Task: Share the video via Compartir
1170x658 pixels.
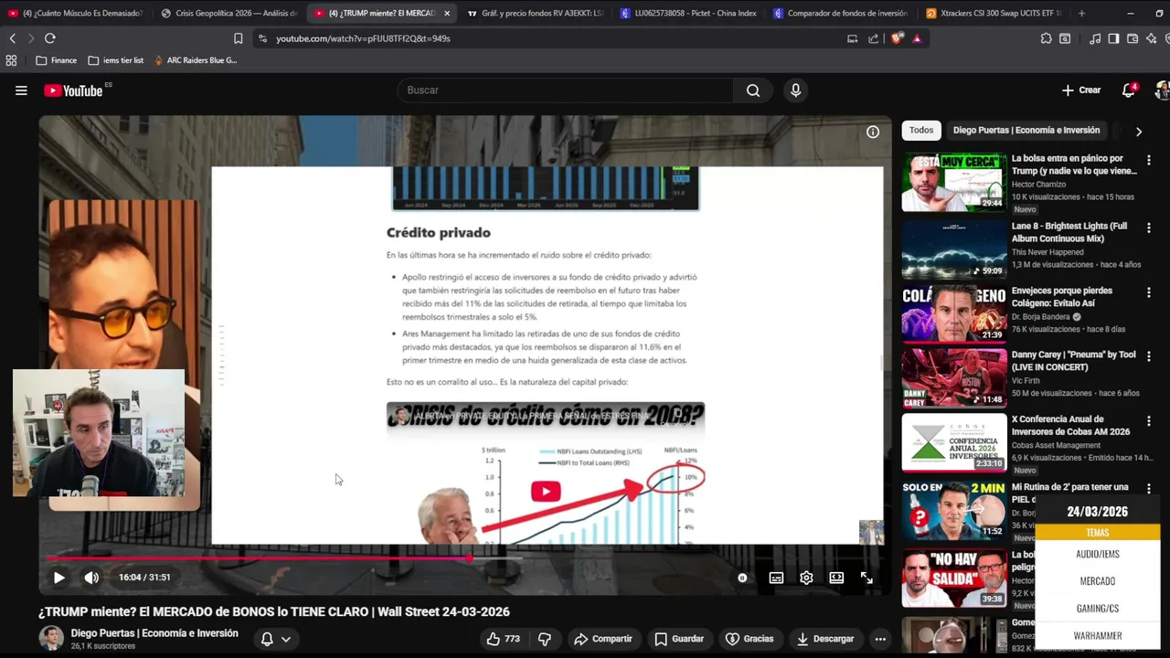Action: pos(602,639)
